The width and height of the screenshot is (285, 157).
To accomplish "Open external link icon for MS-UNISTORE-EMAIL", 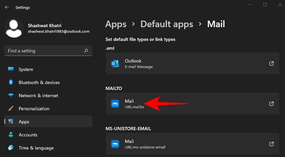I will 272,144.
